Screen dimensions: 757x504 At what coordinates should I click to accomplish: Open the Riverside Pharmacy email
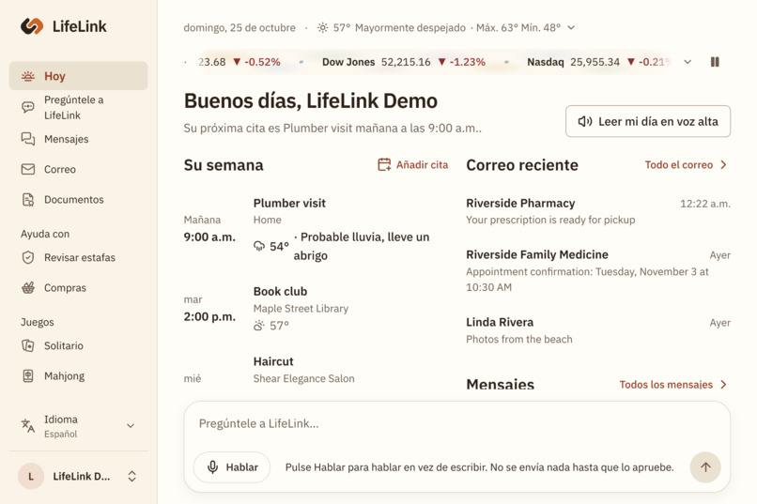[598, 211]
